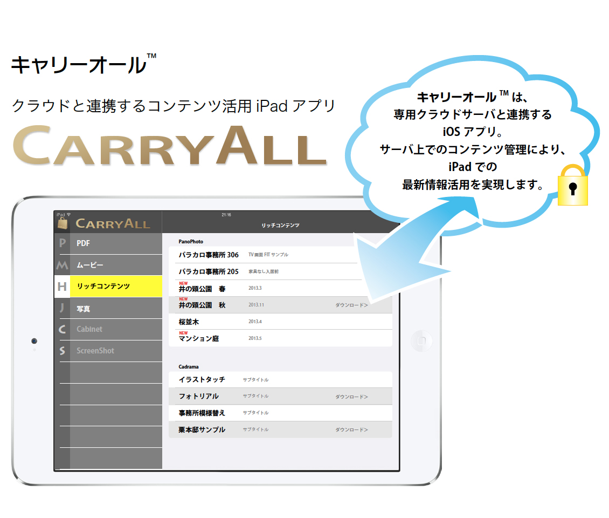Click the 家具なし入居前 subtitle

264,271
